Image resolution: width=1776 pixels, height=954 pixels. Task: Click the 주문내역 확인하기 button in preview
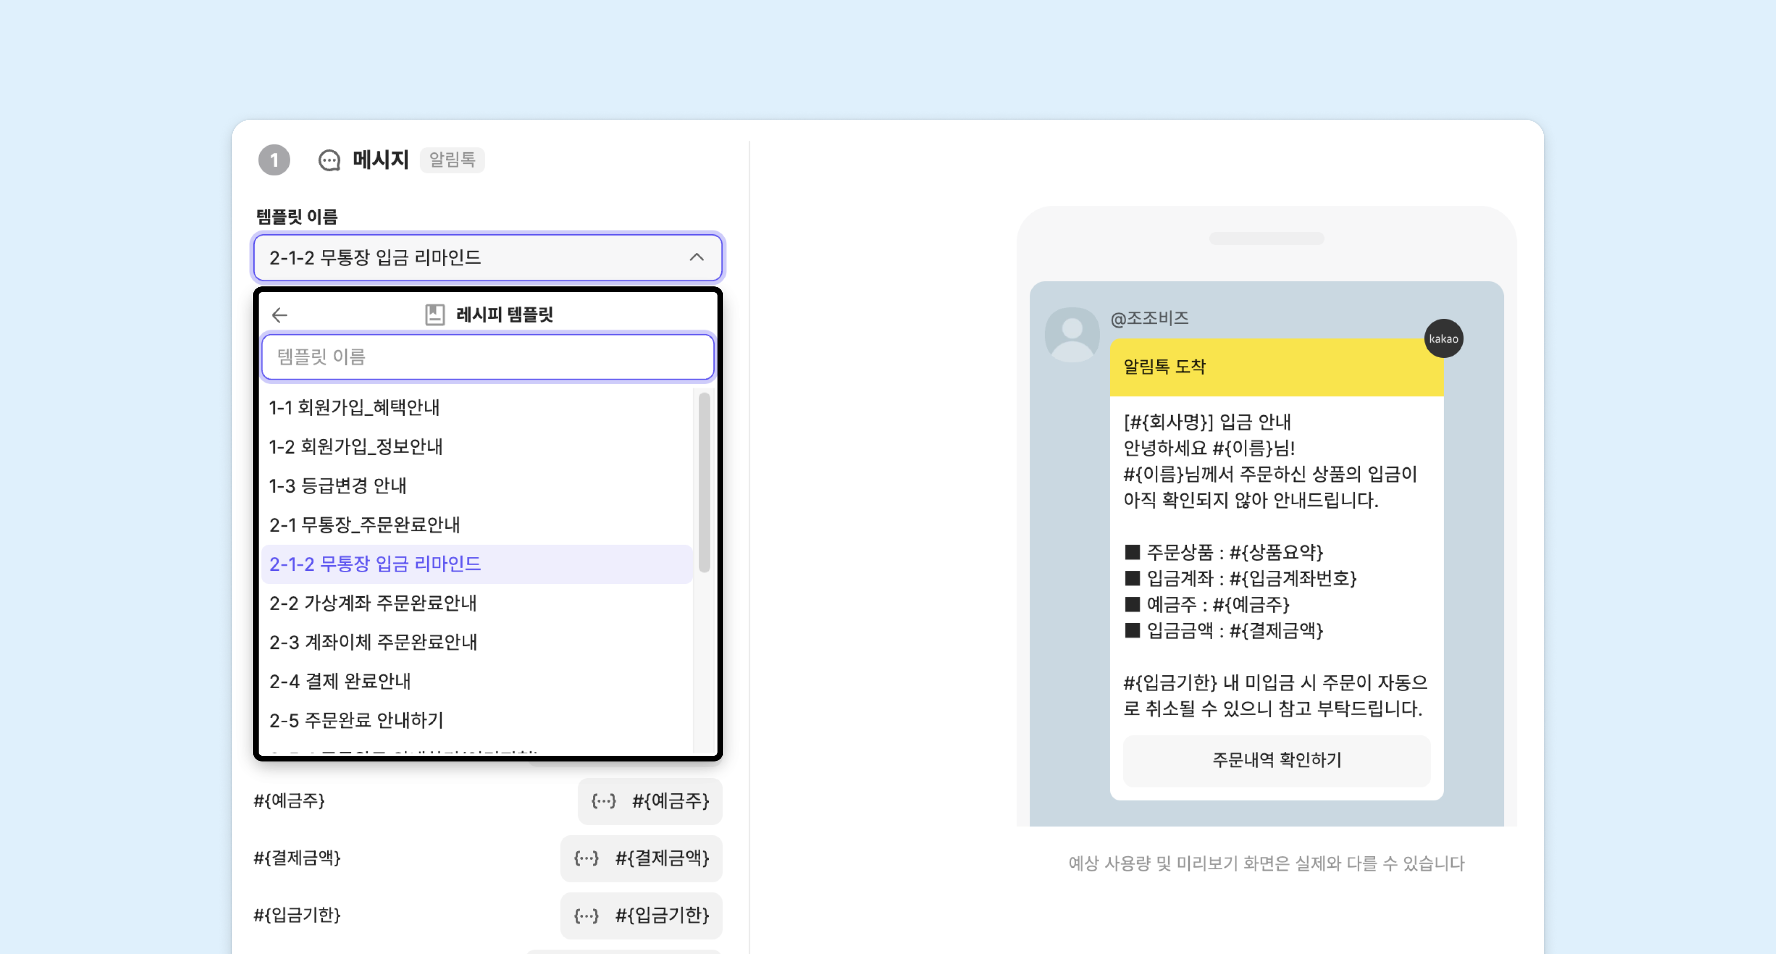click(x=1277, y=761)
